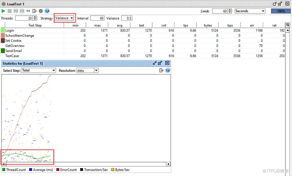Click the Login row color swatch
292x176 pixels.
3,30
